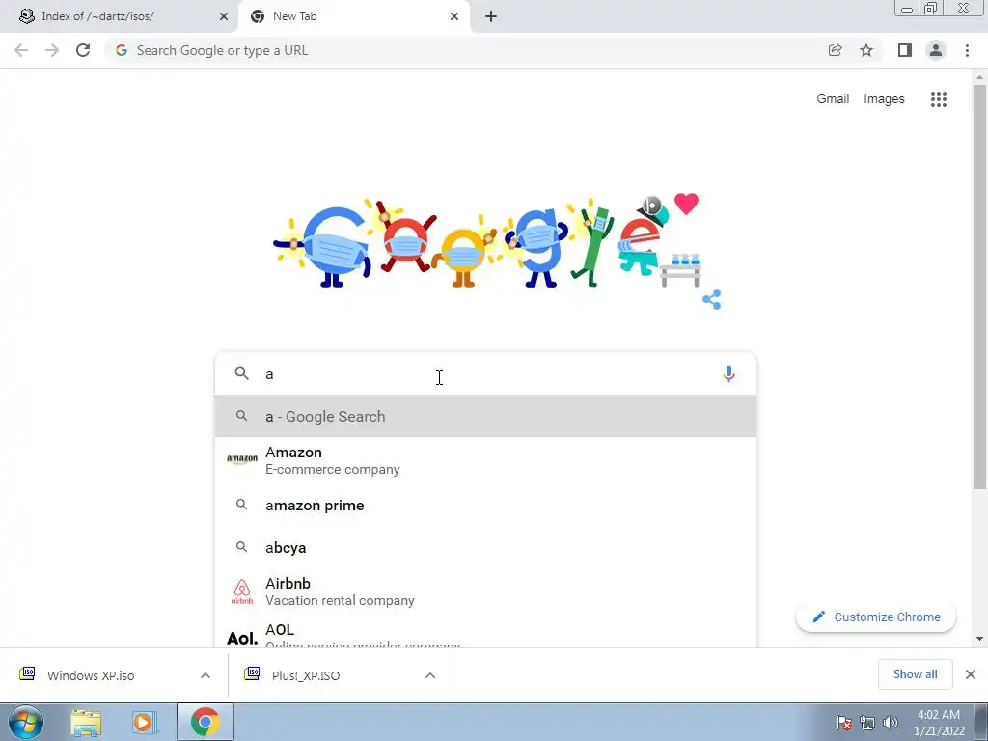Click the taskbar clock showing 4:02 AM
This screenshot has width=988, height=741.
pyautogui.click(x=939, y=723)
